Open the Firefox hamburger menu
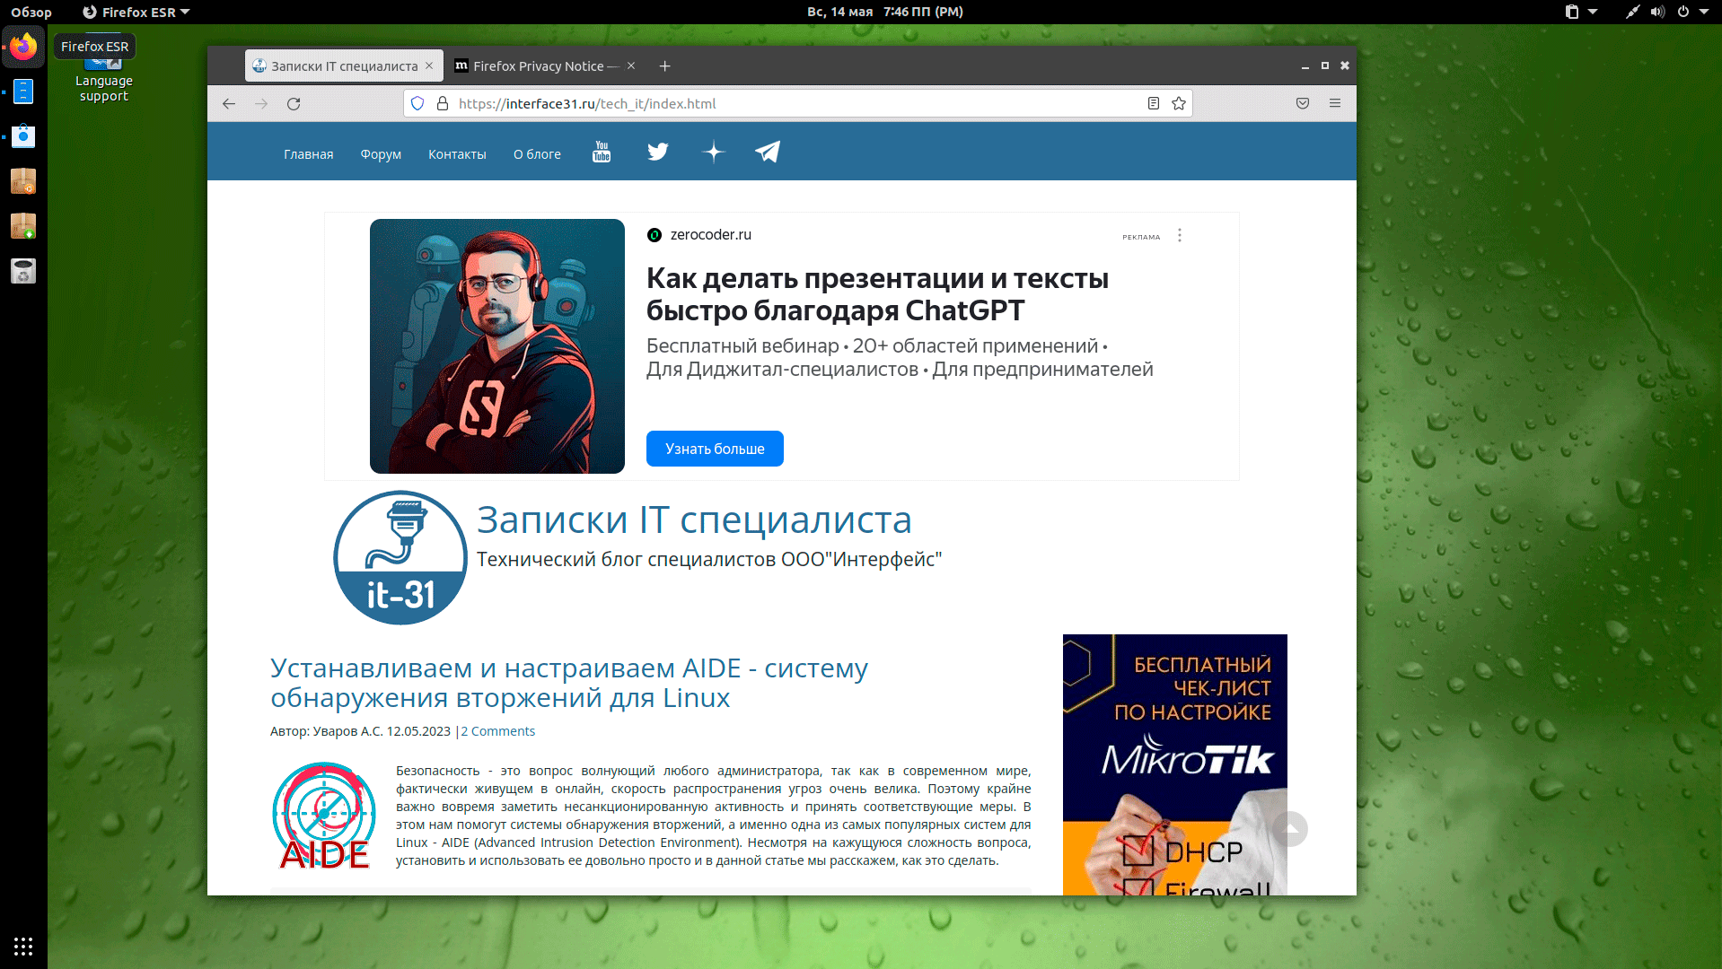Image resolution: width=1722 pixels, height=969 pixels. click(x=1335, y=104)
